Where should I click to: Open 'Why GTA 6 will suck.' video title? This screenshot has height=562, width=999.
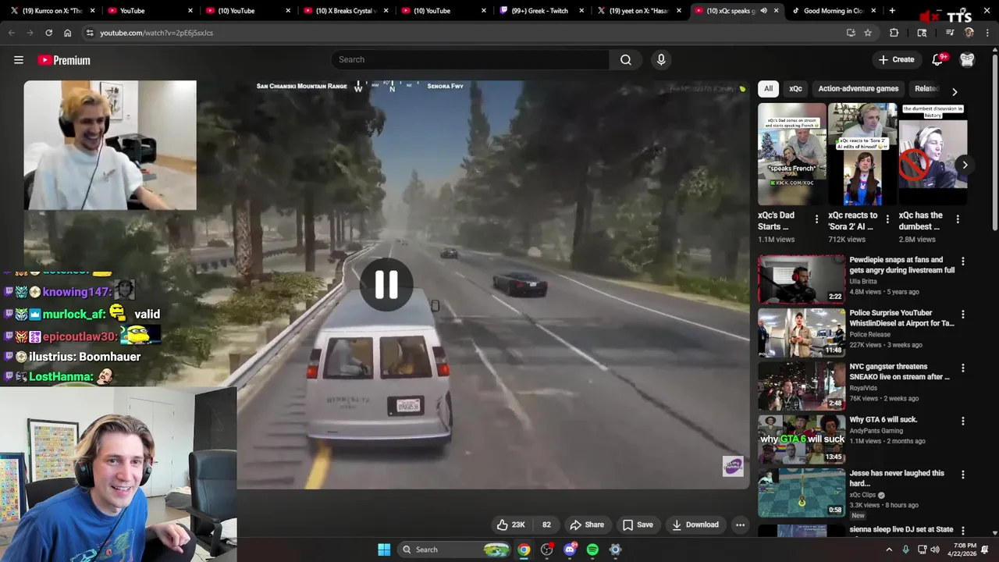[883, 419]
